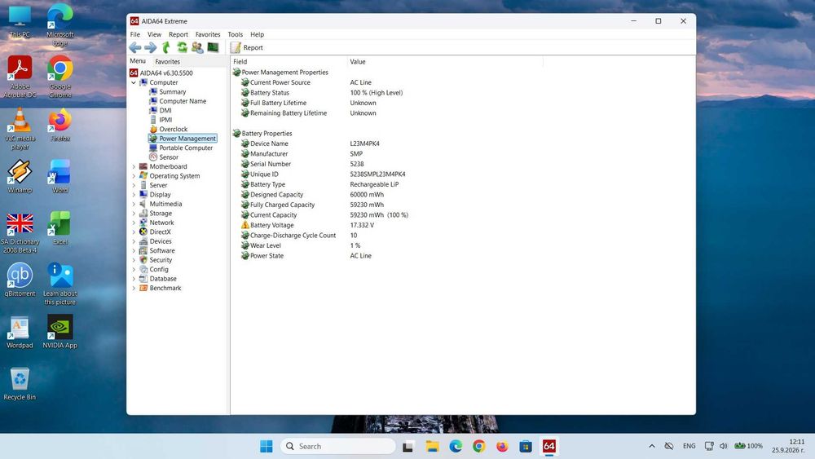Open the Report menu

click(x=178, y=34)
